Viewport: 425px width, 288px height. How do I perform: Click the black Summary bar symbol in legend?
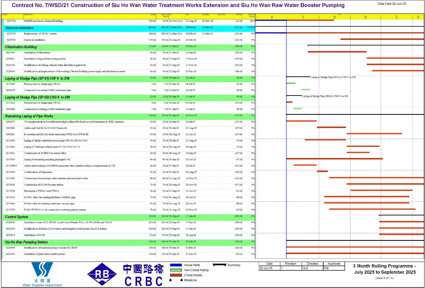coord(220,265)
